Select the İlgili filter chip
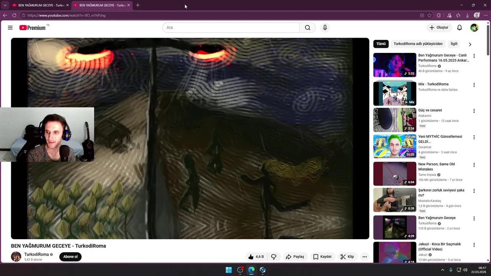The width and height of the screenshot is (491, 276). tap(454, 44)
